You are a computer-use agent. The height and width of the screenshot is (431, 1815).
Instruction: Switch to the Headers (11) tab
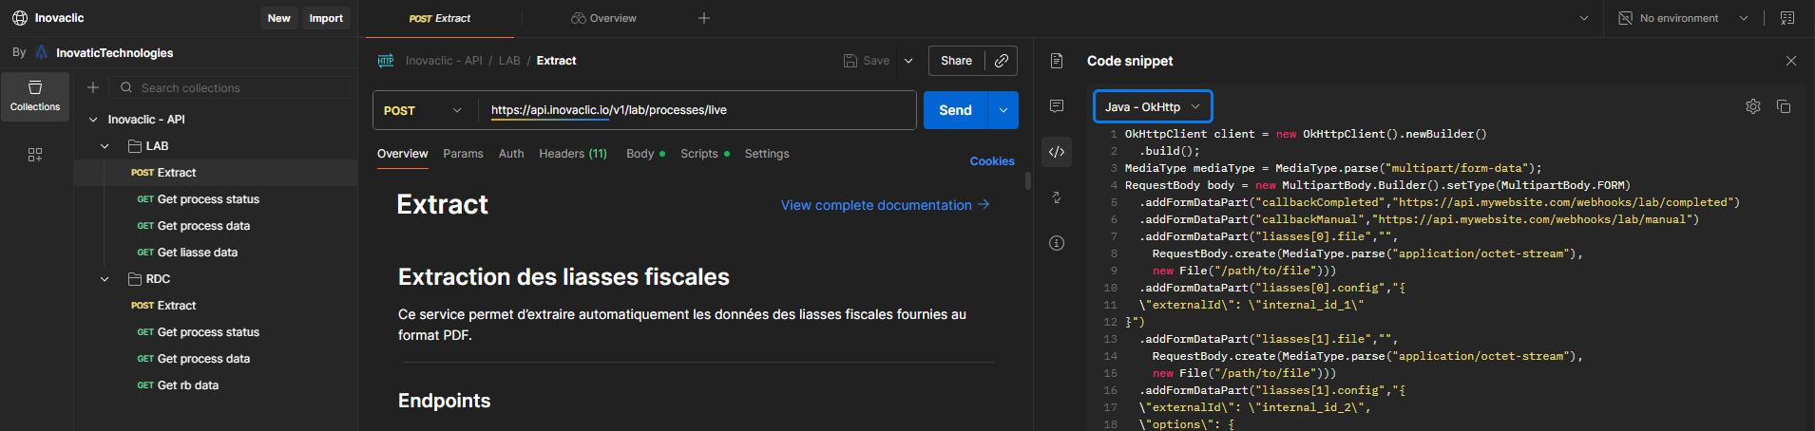pos(572,154)
